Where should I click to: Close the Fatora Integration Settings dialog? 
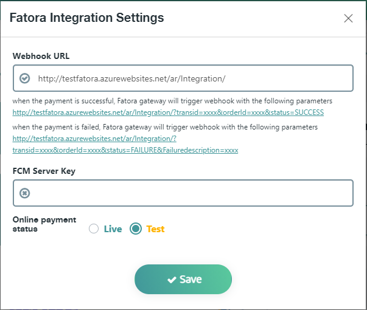[x=348, y=18]
